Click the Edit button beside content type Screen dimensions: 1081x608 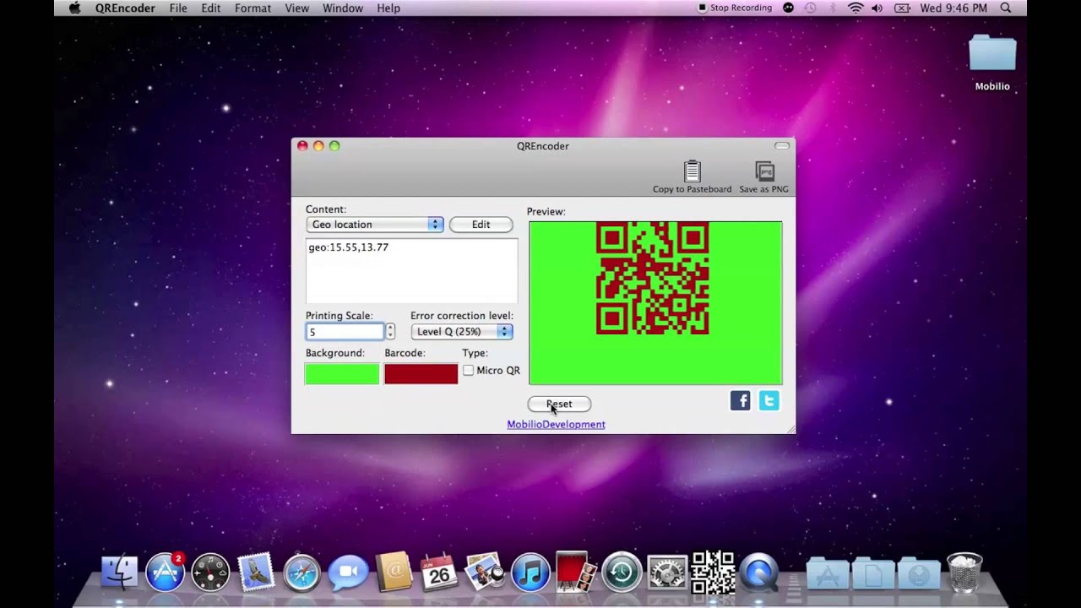pyautogui.click(x=481, y=225)
